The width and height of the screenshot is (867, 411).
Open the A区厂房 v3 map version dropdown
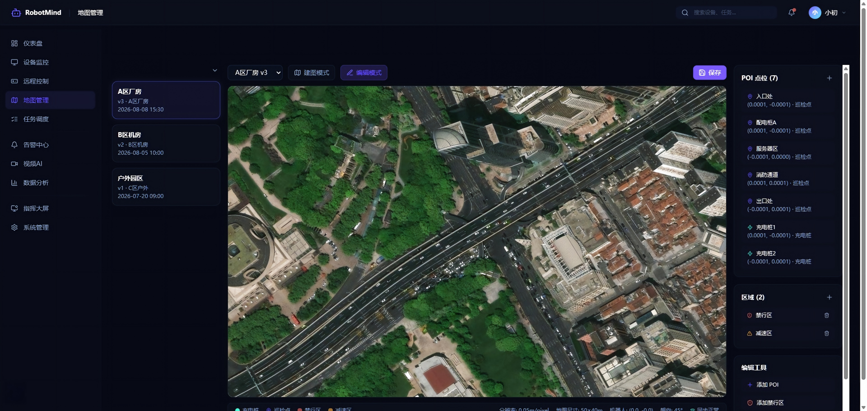pyautogui.click(x=255, y=73)
